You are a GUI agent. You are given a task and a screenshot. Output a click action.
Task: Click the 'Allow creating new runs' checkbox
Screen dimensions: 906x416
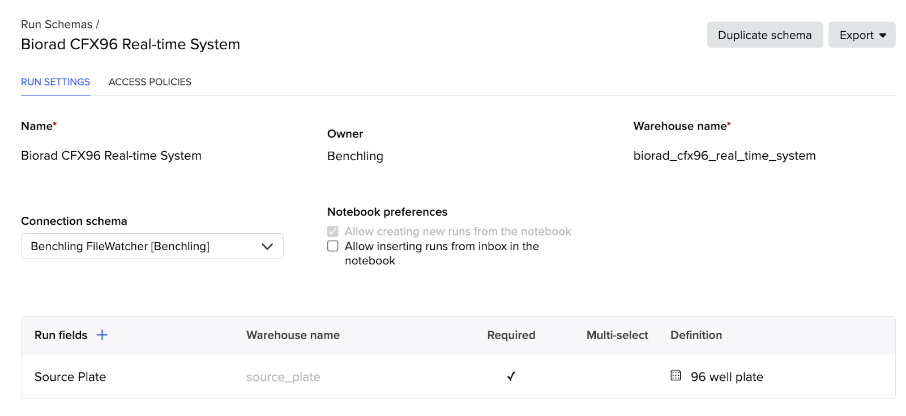pyautogui.click(x=333, y=231)
